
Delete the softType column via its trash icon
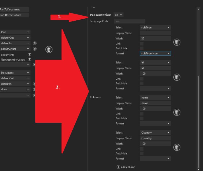tap(177, 42)
